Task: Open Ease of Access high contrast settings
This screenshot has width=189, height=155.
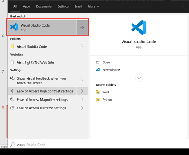Action: click(42, 91)
